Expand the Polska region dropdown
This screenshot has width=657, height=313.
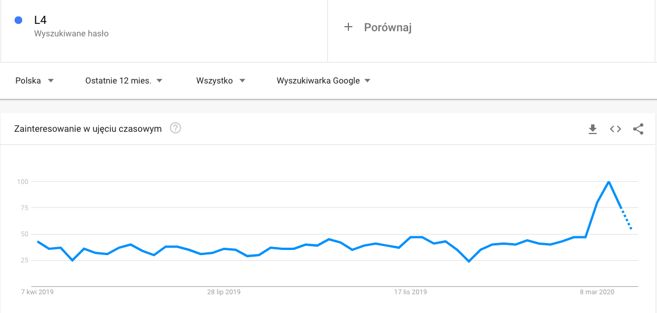tap(35, 81)
